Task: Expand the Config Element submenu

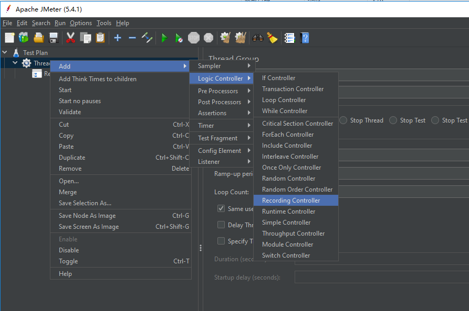Action: tap(222, 151)
